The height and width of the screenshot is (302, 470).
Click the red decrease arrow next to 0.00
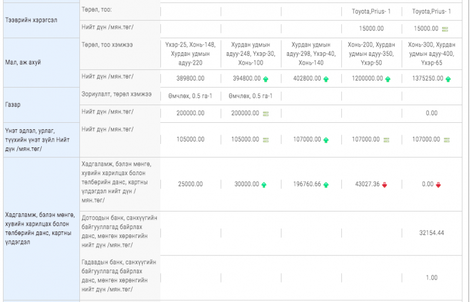[x=438, y=184]
